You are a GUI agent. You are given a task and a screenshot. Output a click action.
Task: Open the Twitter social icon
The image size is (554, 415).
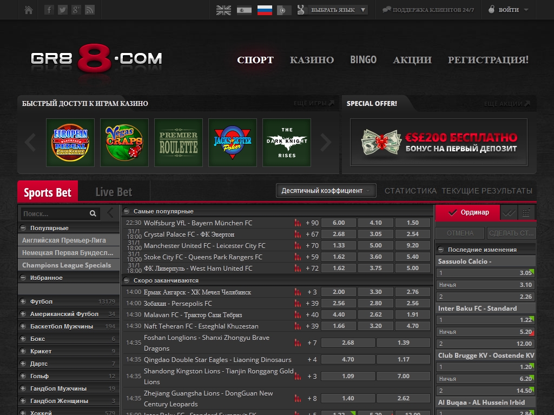pos(63,10)
